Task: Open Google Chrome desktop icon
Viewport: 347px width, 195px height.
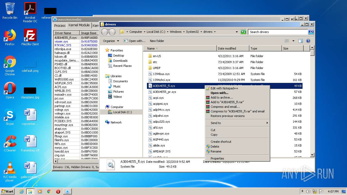Action: tap(10, 66)
